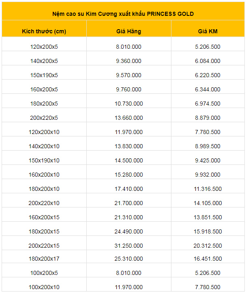Click the 120x200x5 size cell
Viewport: 246px width, 296px height.
(x=44, y=47)
